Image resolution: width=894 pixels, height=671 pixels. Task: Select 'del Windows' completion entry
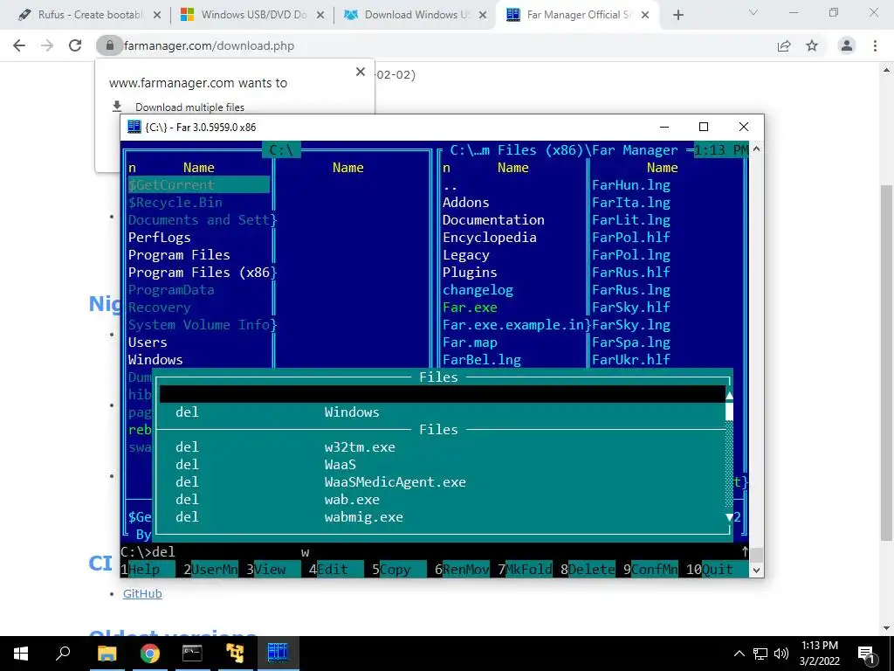443,412
